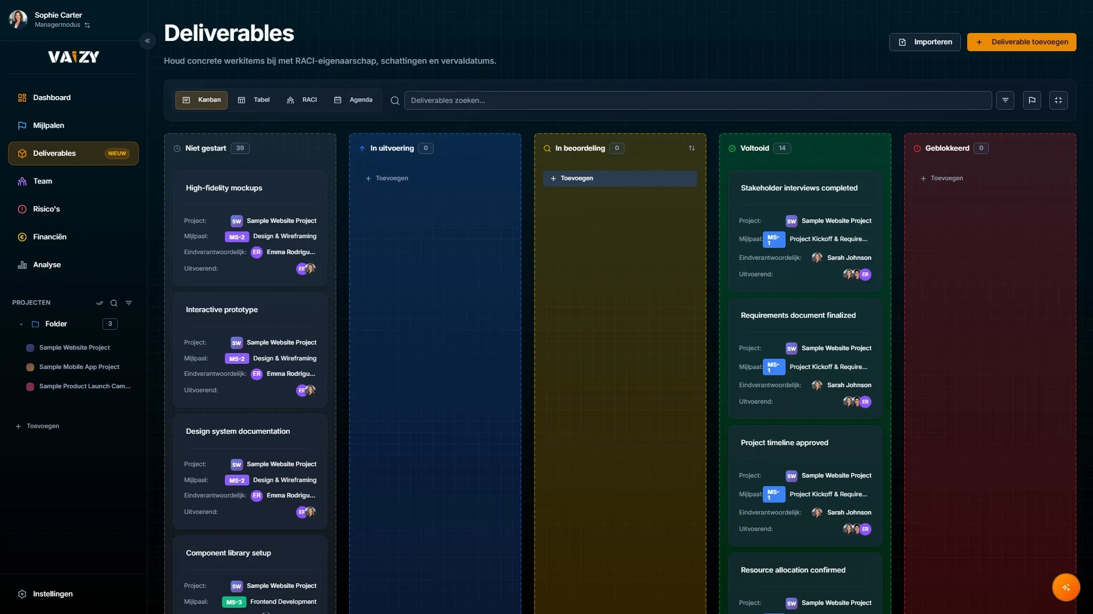
Task: Click the flag icon in toolbar
Action: pos(1032,101)
